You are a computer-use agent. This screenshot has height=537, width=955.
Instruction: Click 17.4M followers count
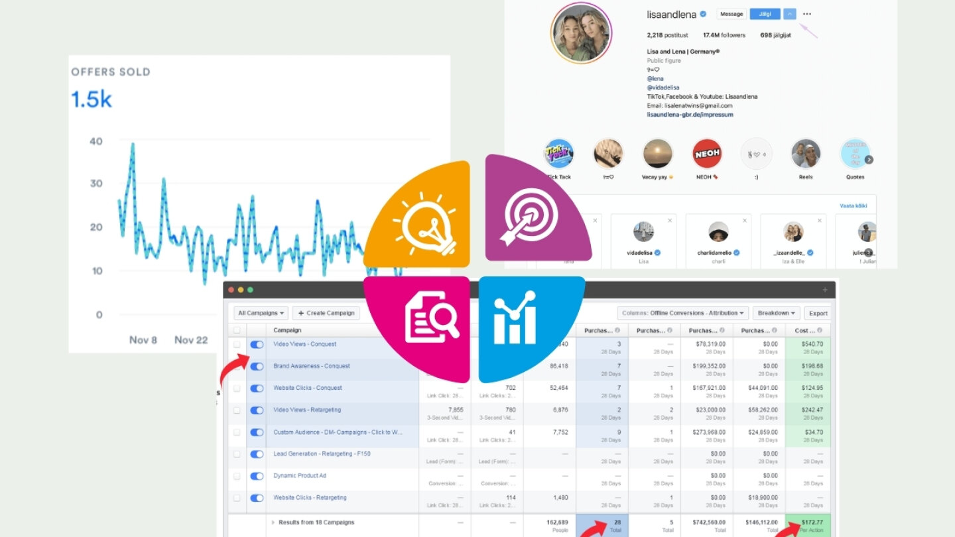point(724,35)
